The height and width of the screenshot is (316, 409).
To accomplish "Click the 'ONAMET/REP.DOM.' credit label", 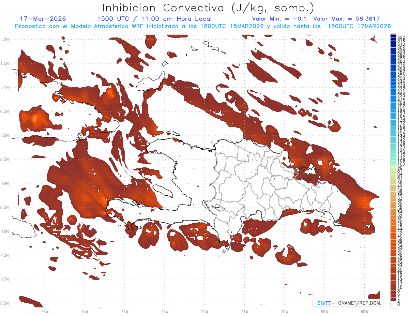I will [x=360, y=303].
